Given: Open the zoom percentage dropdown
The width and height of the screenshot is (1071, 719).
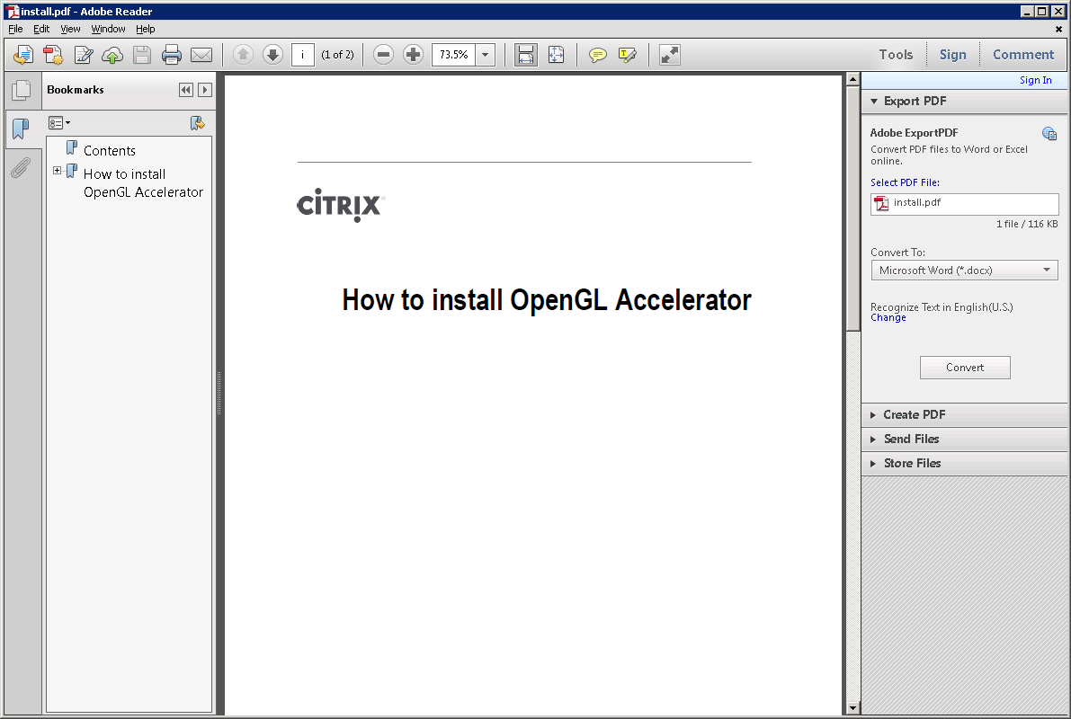Looking at the screenshot, I should point(486,55).
